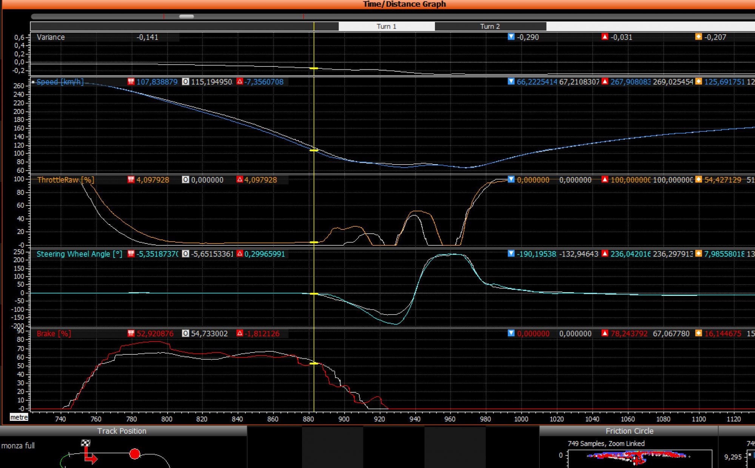The width and height of the screenshot is (755, 468).
Task: Click the red position dot on track map
Action: pyautogui.click(x=134, y=454)
